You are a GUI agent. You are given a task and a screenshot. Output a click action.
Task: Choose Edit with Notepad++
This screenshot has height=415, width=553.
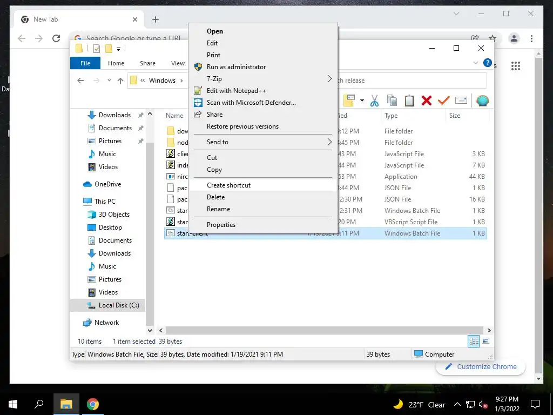(x=264, y=91)
